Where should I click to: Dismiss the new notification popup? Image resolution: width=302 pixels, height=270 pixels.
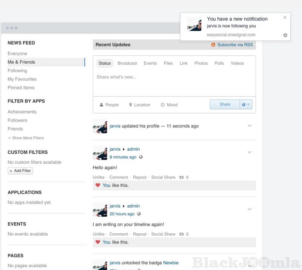pyautogui.click(x=285, y=17)
